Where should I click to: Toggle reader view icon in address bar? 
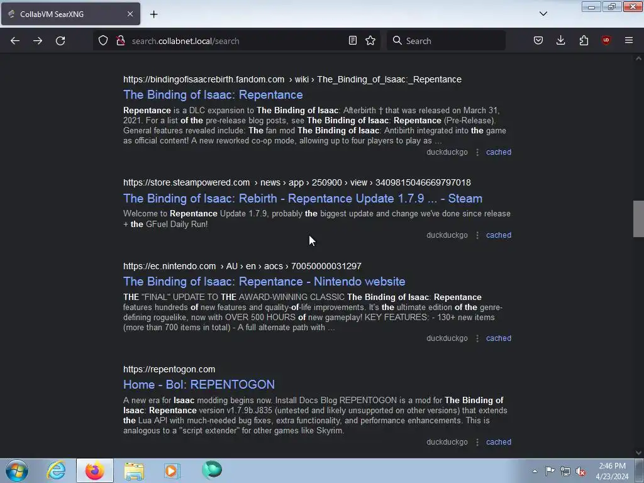point(352,41)
